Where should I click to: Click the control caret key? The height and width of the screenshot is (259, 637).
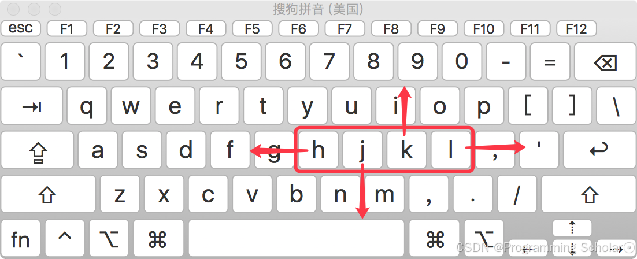point(65,239)
